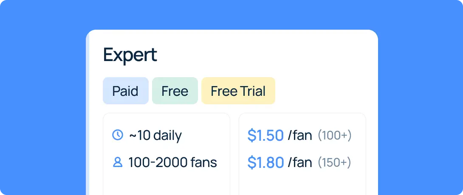Click empty space below 100-2000 fans in stats box
Image resolution: width=463 pixels, height=195 pixels.
[166, 184]
